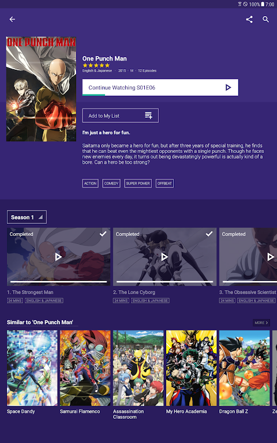The height and width of the screenshot is (443, 277).
Task: Click 'Dragon Ball Z' caption text
Action: [x=234, y=411]
